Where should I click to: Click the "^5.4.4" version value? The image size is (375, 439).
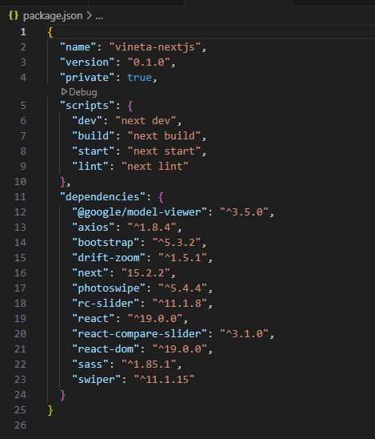pos(182,288)
